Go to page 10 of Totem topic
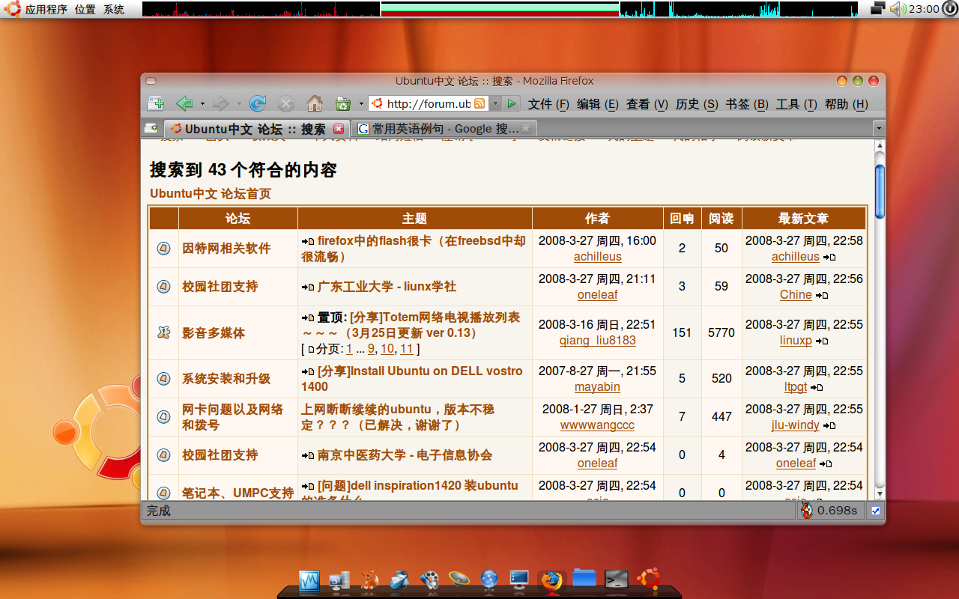 (x=387, y=349)
